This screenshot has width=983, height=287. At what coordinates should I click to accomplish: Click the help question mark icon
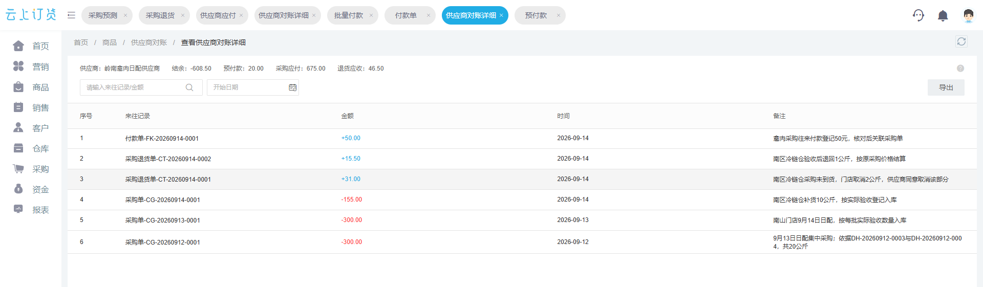click(x=960, y=68)
